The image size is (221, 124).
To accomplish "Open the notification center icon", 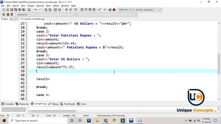I will (x=215, y=121).
